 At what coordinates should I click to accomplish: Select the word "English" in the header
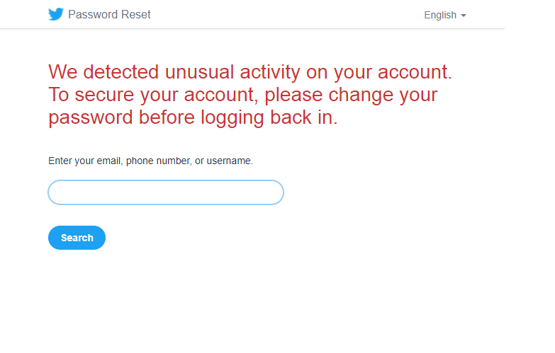pos(440,15)
